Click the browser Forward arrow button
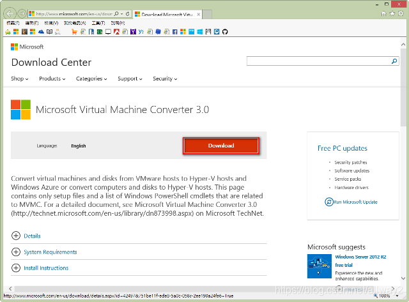 (22, 14)
